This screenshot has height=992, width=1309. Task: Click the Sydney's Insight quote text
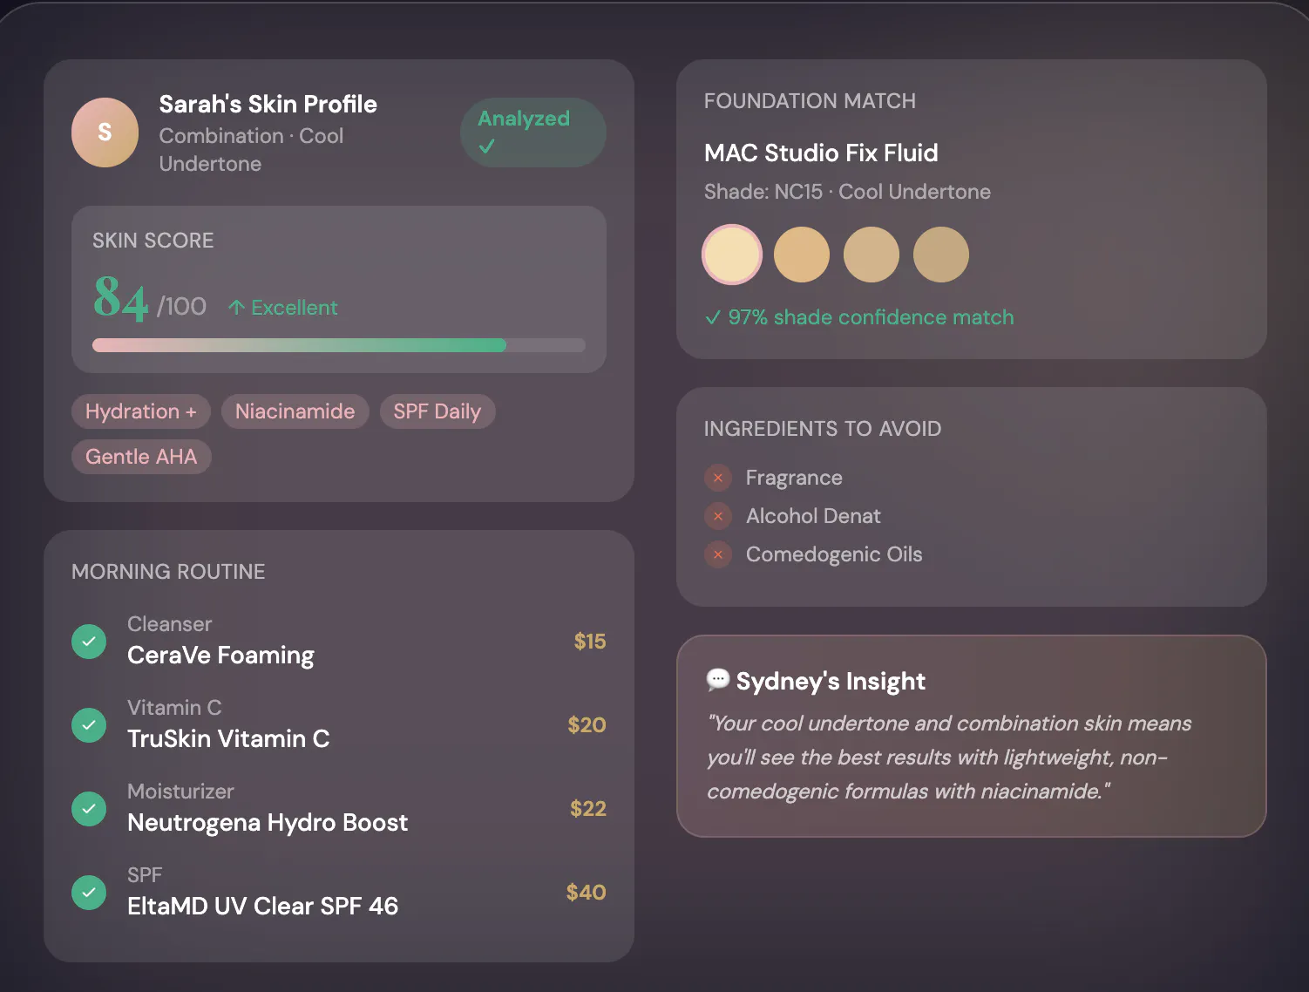tap(949, 758)
